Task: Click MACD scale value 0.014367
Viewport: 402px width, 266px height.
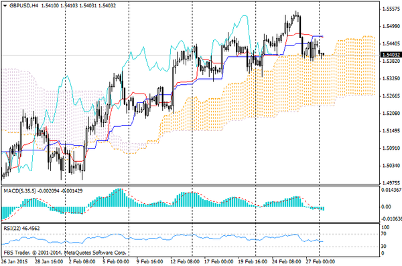Action: tap(391, 190)
